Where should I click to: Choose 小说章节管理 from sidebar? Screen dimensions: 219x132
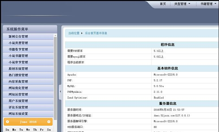18,62
